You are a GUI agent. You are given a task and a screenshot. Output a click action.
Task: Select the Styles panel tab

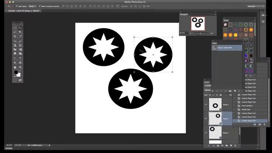coord(226,20)
